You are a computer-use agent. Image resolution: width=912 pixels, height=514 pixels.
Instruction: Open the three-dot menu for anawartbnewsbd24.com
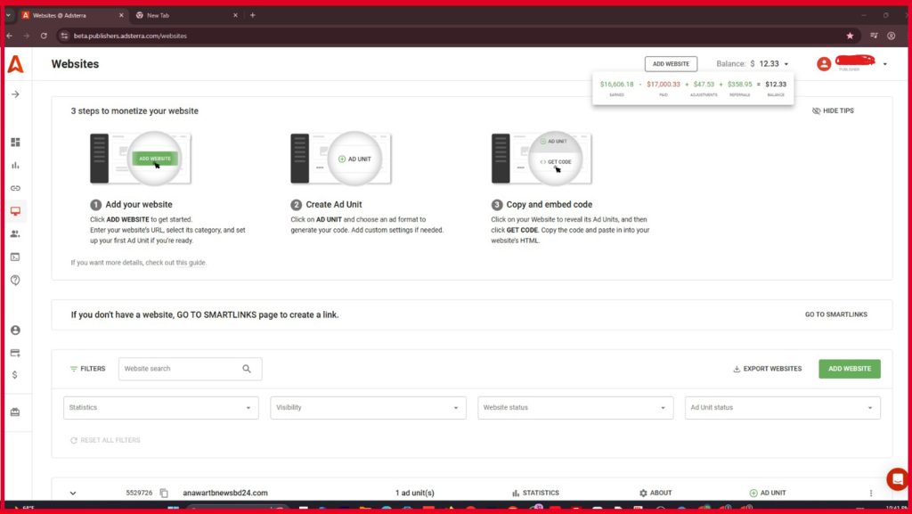[871, 493]
